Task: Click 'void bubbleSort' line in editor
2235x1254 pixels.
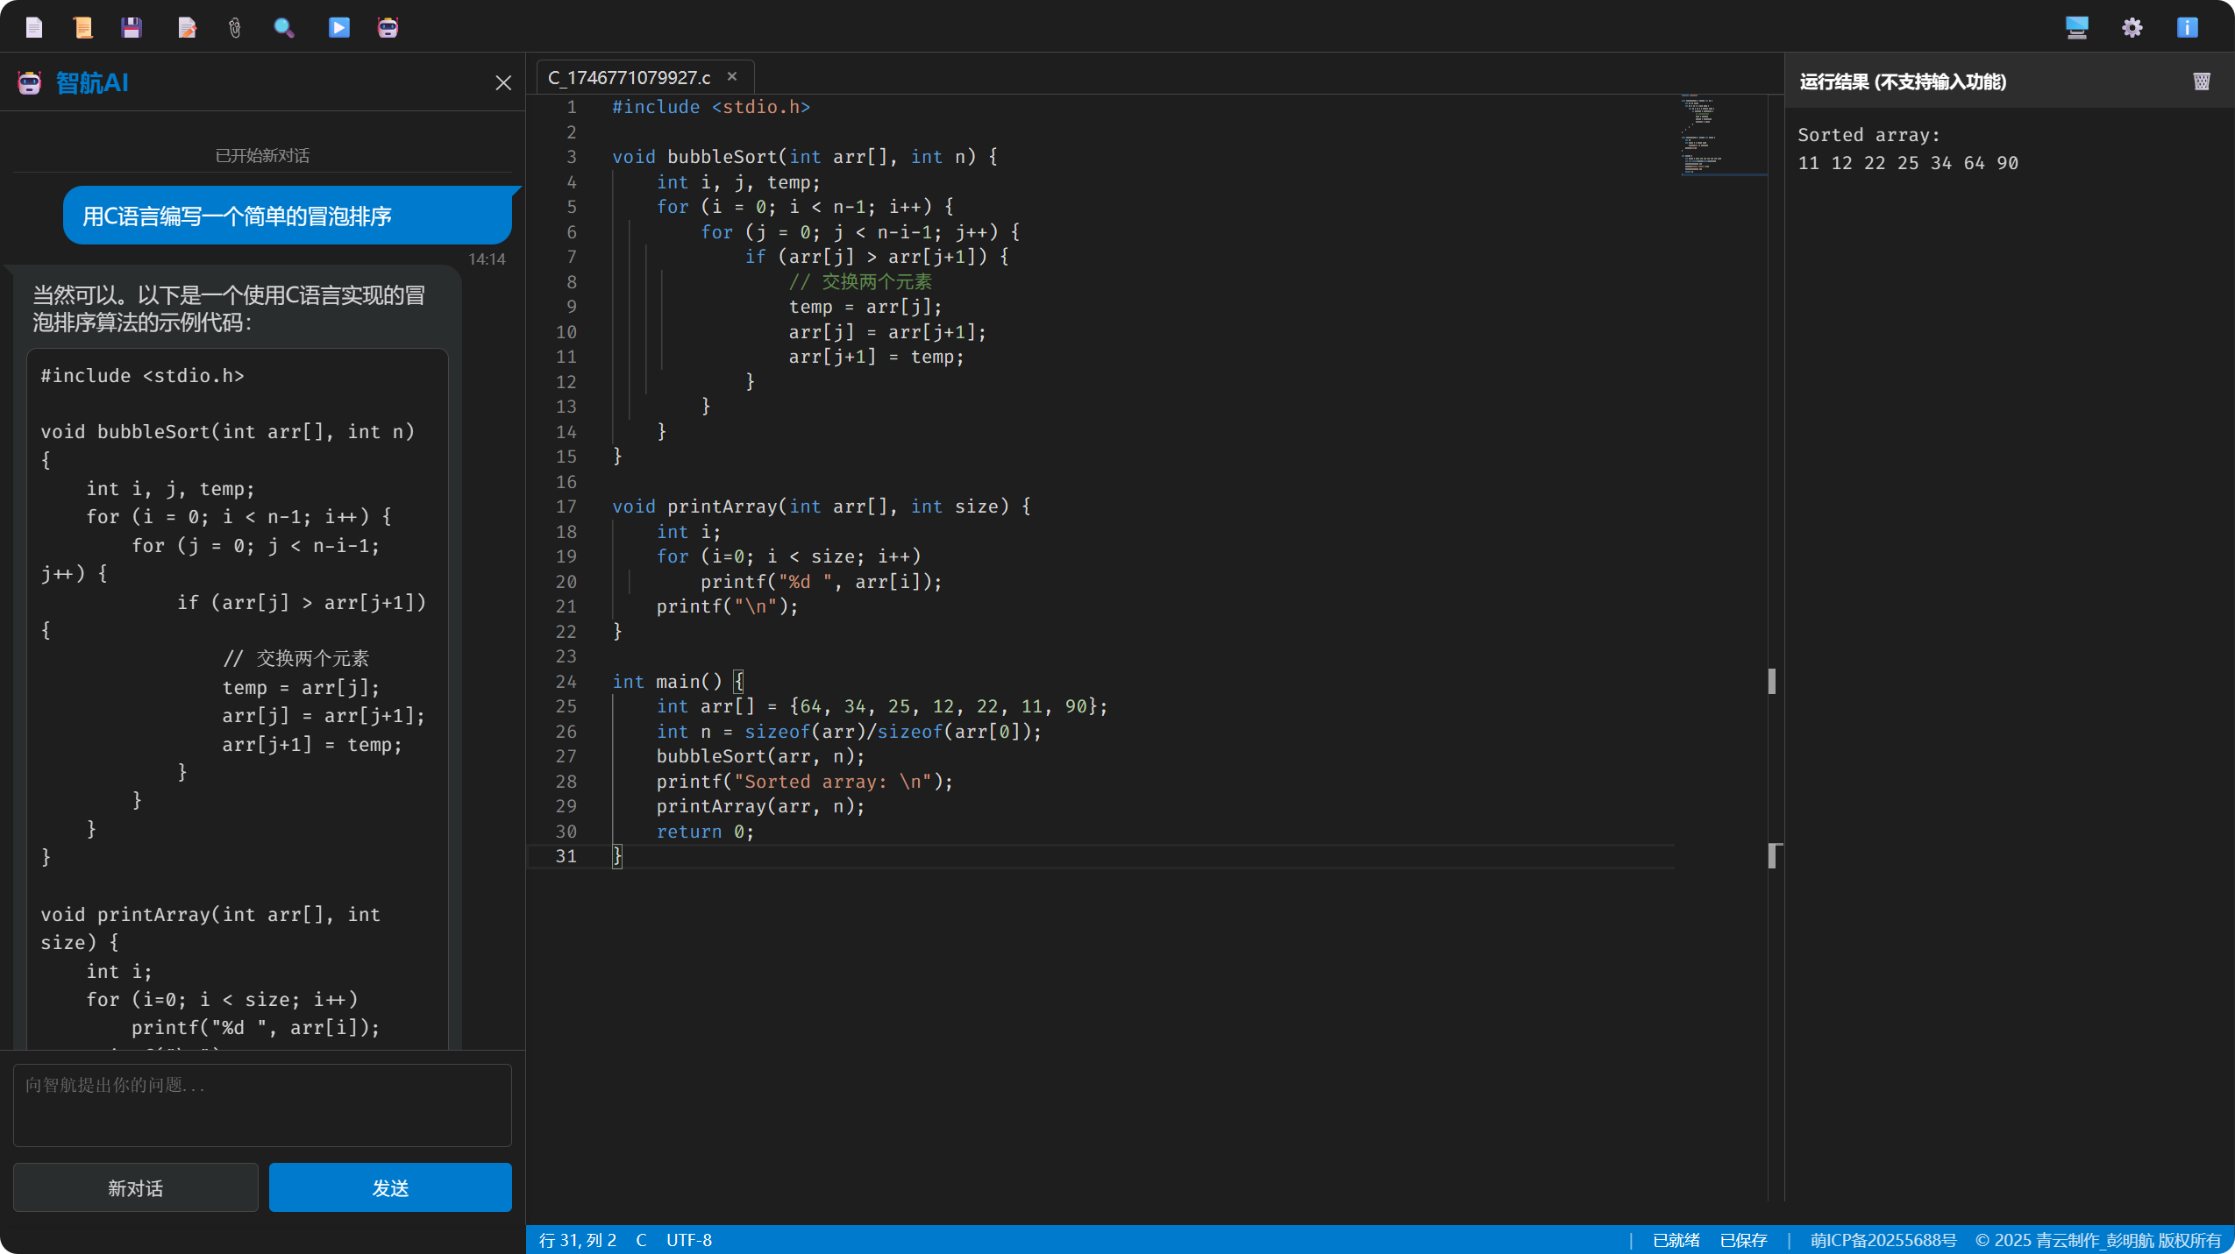Action: coord(804,156)
